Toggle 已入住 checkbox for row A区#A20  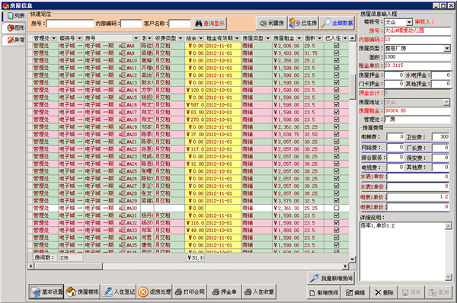point(337,134)
